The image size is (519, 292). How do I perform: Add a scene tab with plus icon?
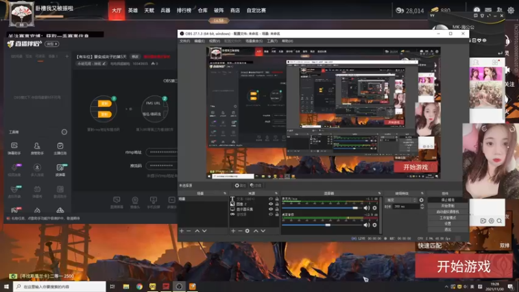(x=67, y=56)
